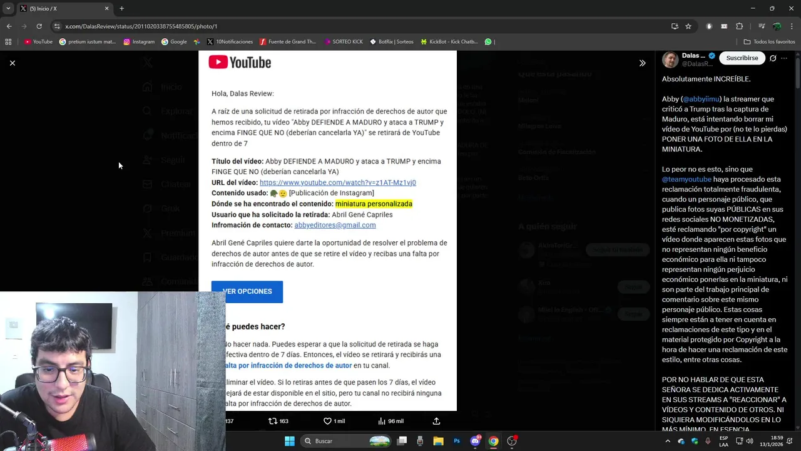Click the VER OPCIONES button in the email image
Viewport: 801px width, 451px height.
[x=247, y=291]
